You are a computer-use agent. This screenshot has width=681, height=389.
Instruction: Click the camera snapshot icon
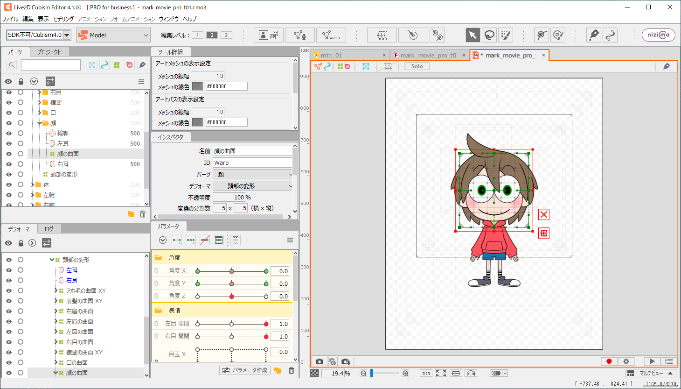coord(320,361)
